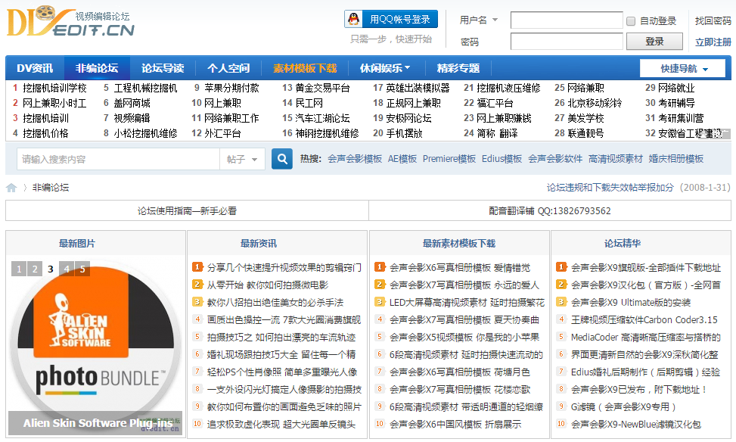The image size is (736, 442).
Task: Open 论坛违规和下载失效帖举报加分 announcement
Action: [x=610, y=188]
